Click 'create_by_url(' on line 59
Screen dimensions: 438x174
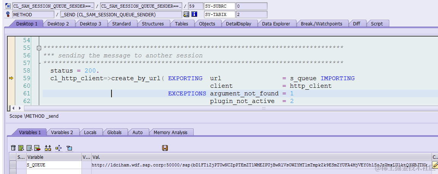click(x=138, y=78)
